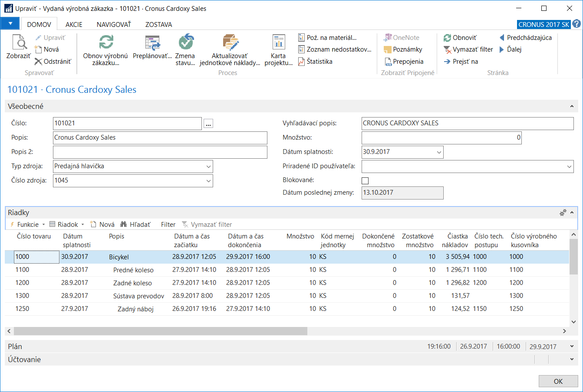Open Funkcie dropdown menu
Image resolution: width=583 pixels, height=392 pixels.
click(x=27, y=224)
